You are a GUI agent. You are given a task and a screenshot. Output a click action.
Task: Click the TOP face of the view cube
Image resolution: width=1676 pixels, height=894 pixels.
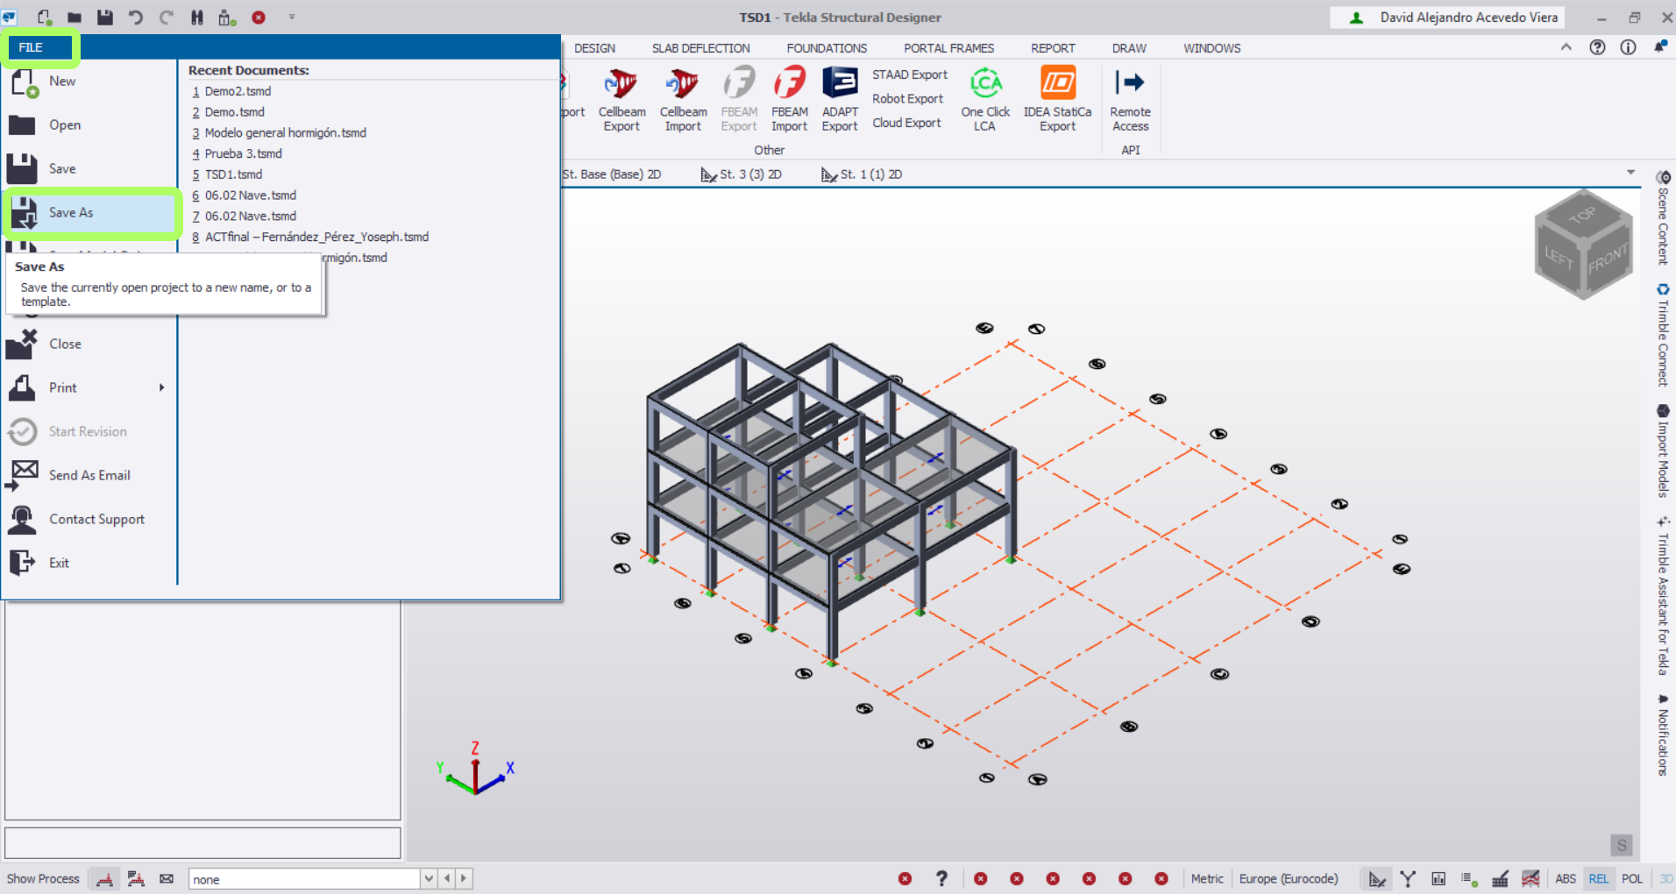coord(1582,215)
